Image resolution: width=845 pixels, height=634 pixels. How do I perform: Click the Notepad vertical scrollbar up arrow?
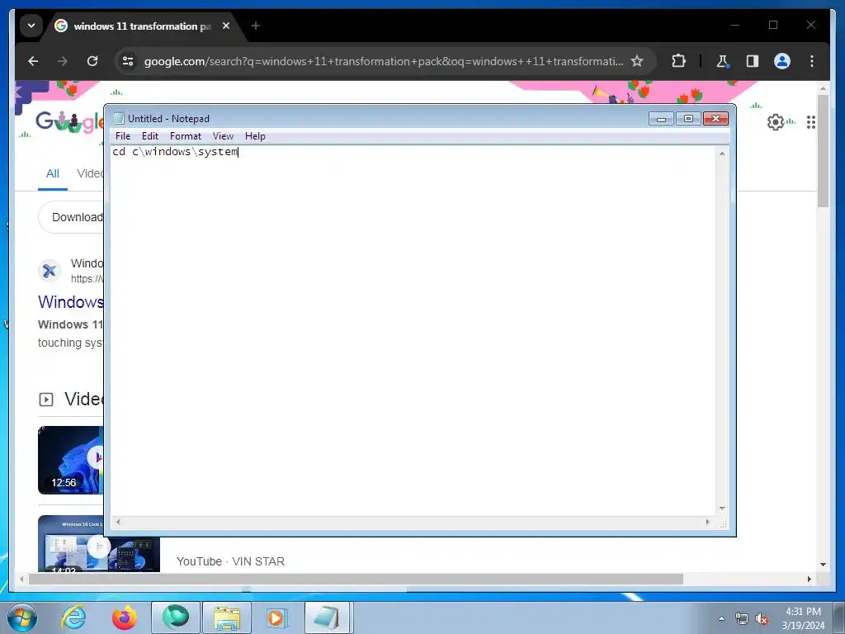coord(722,154)
